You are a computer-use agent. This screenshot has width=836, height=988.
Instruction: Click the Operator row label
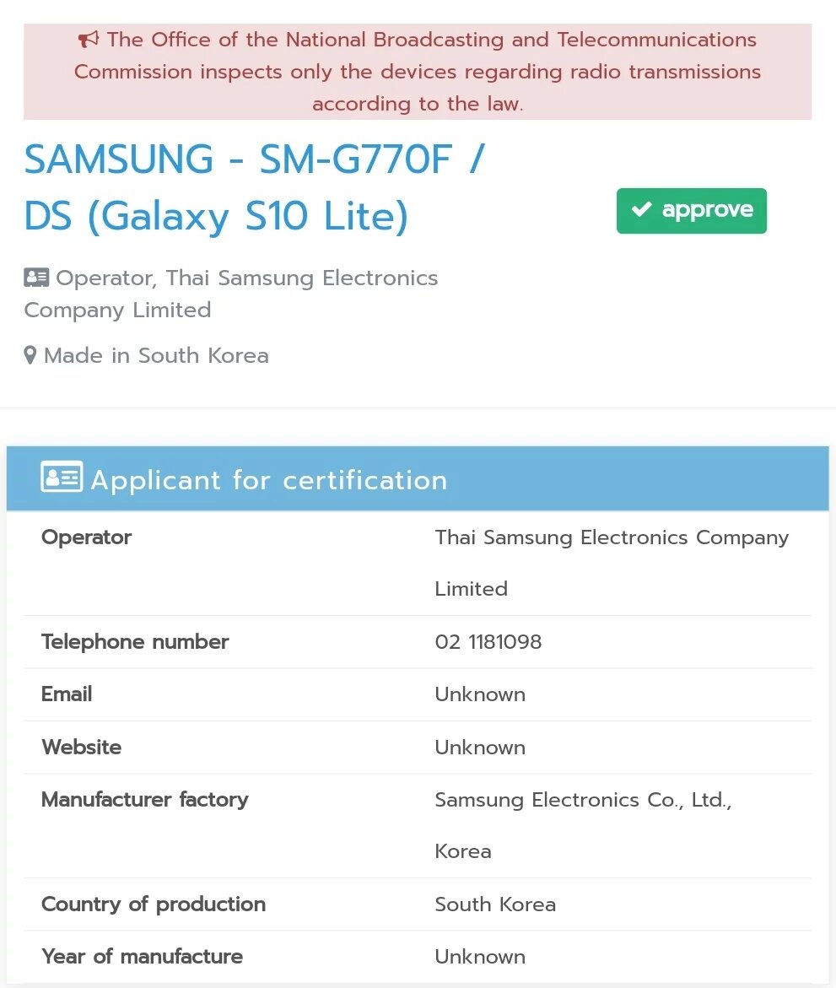86,537
